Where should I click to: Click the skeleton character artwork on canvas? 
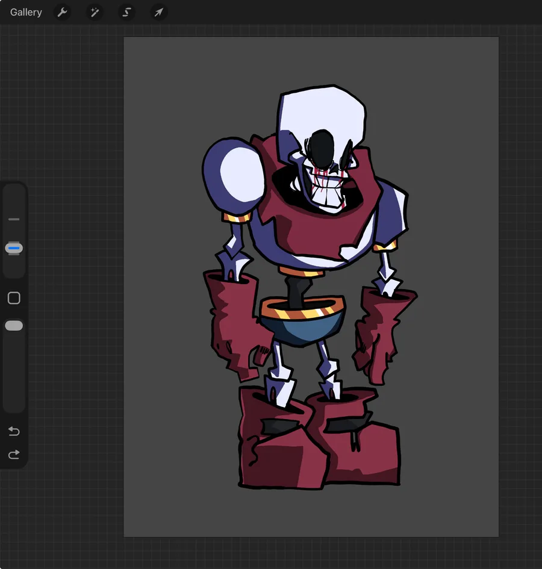310,287
